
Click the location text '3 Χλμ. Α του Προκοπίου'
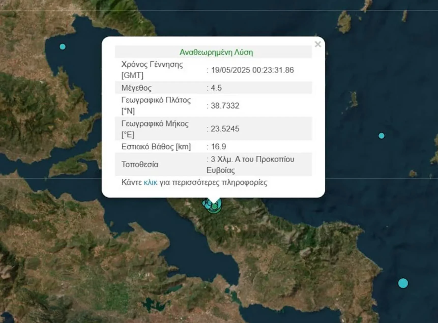(252, 159)
